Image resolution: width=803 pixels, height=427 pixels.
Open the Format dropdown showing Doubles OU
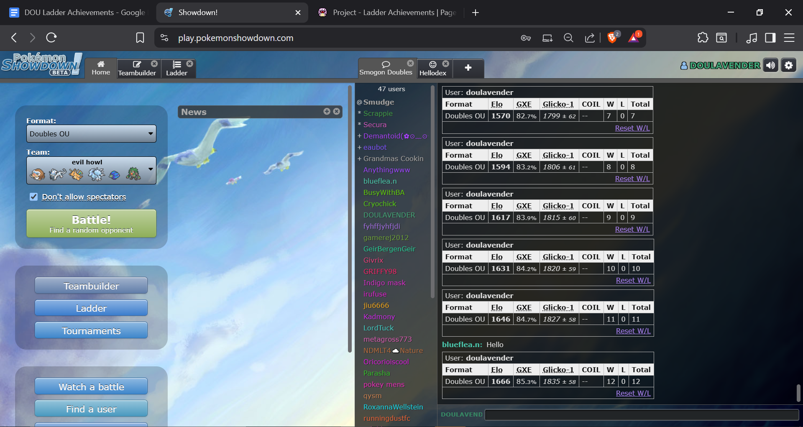[91, 134]
